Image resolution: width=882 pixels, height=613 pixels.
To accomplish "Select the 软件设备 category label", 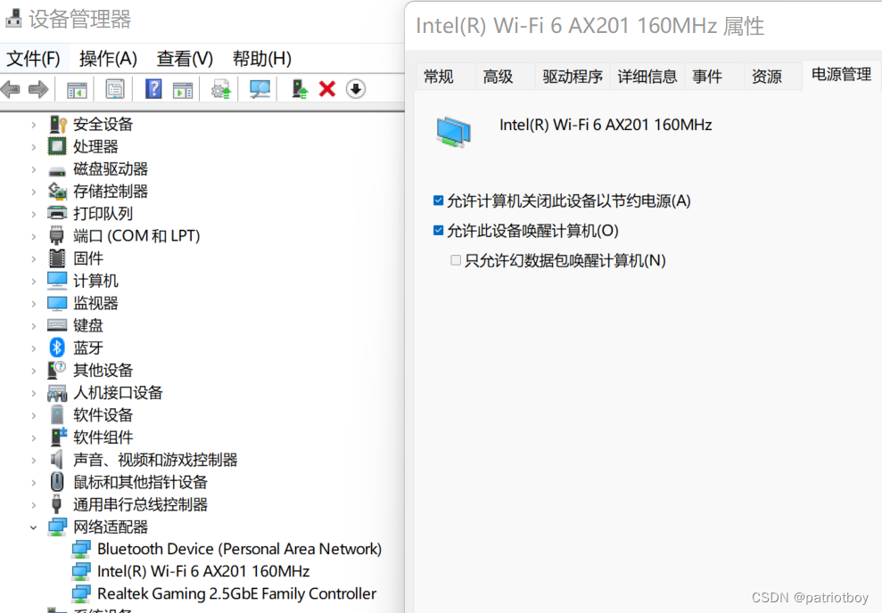I will pyautogui.click(x=103, y=415).
